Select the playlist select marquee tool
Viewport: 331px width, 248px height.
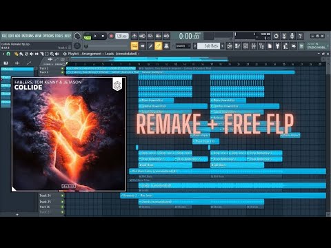tap(47, 54)
